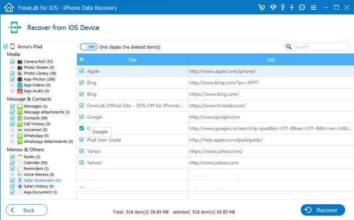Open the feedback chat bubble icon

tap(302, 8)
